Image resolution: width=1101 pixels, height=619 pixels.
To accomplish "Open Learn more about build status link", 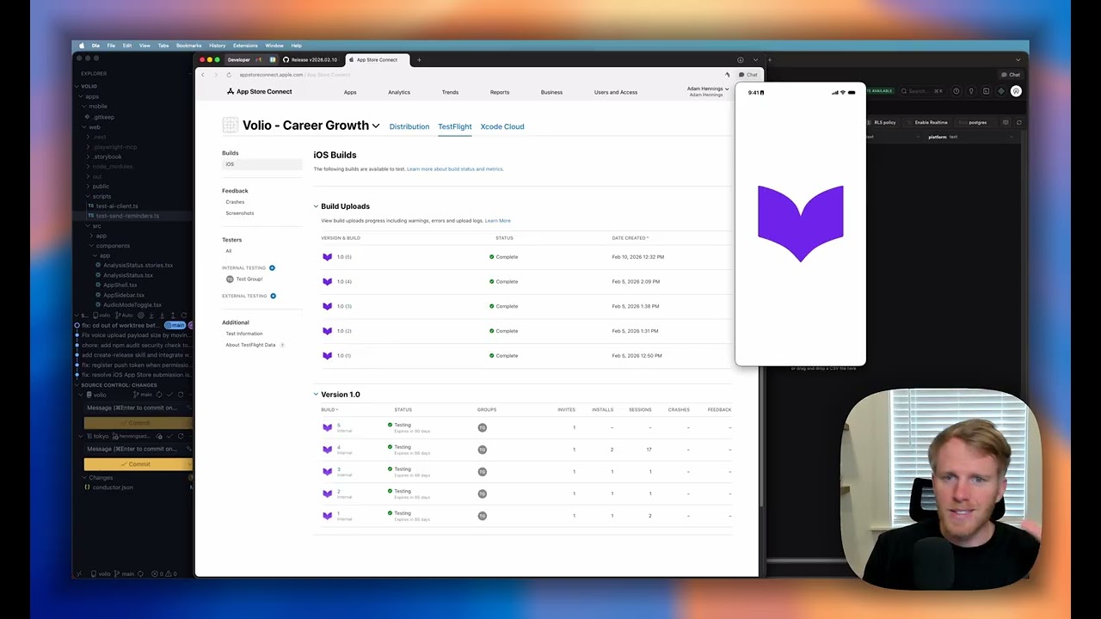I will (x=455, y=169).
